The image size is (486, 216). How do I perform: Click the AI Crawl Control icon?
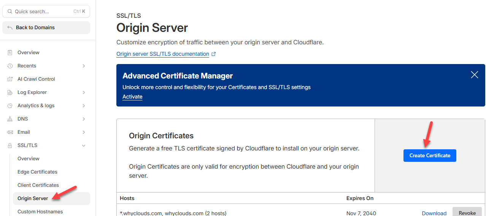pyautogui.click(x=10, y=79)
